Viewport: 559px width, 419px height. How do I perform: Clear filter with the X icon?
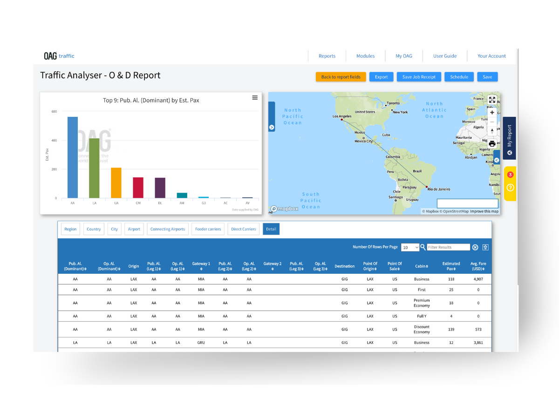[475, 248]
